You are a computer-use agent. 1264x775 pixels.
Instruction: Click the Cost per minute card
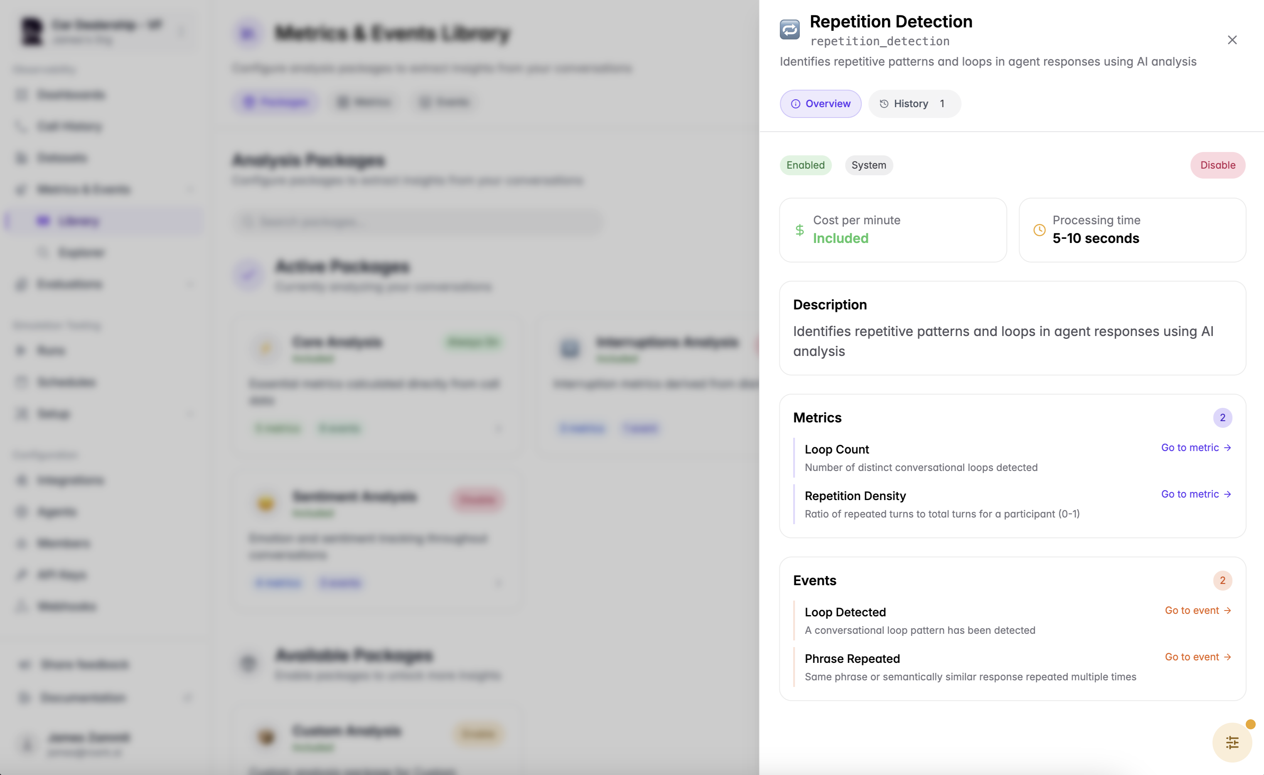coord(892,230)
